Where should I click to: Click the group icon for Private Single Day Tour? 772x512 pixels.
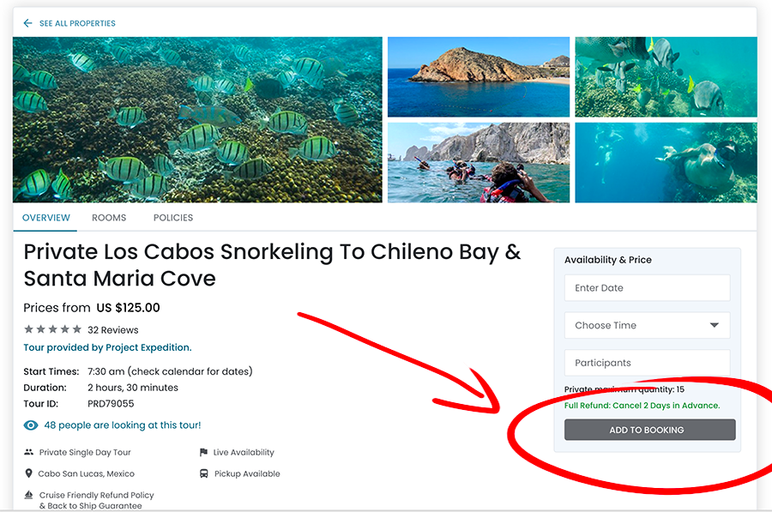(x=29, y=452)
